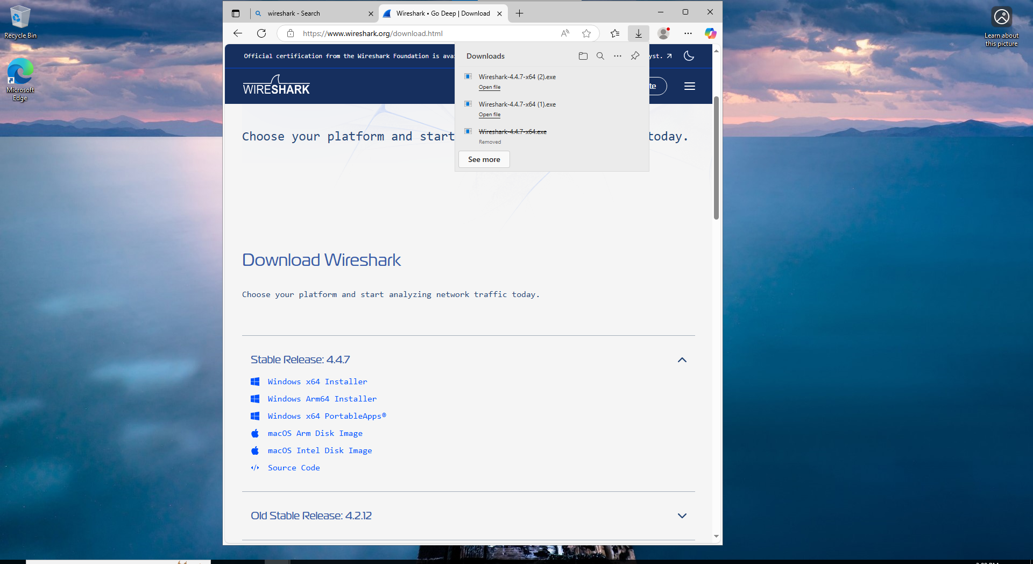
Task: Launch Copilot from the toolbar
Action: 711,33
